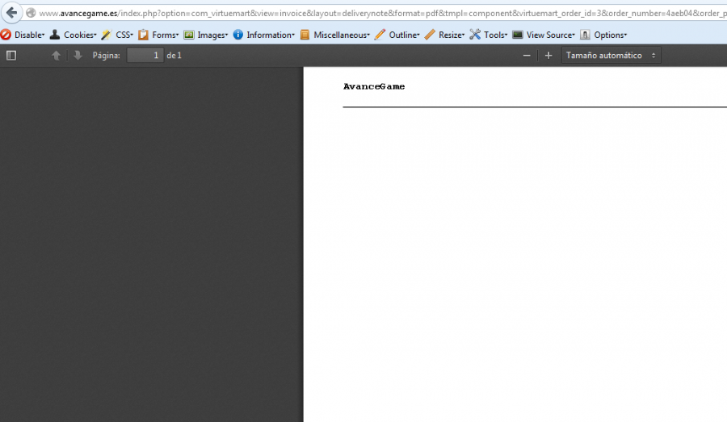
Task: Select the page URL in the address bar
Action: [x=383, y=13]
